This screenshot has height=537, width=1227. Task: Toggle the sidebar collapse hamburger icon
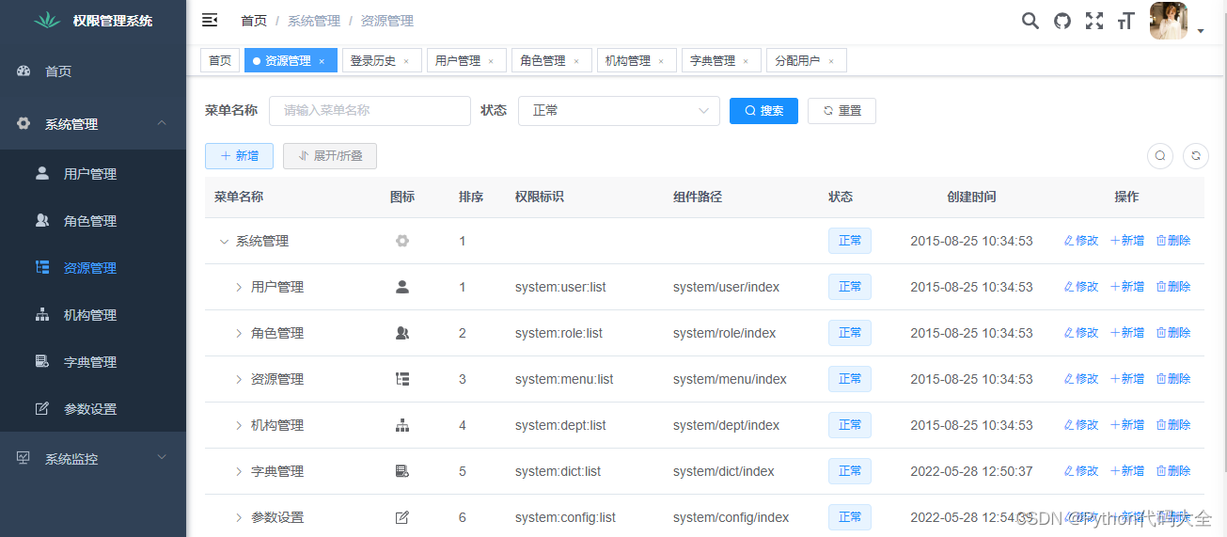click(210, 20)
